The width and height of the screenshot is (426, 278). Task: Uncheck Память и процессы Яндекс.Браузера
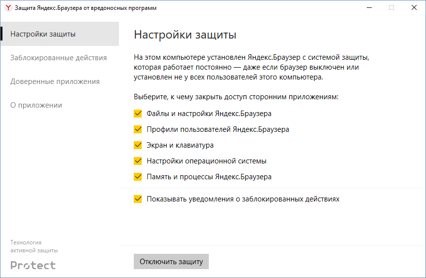tap(138, 177)
